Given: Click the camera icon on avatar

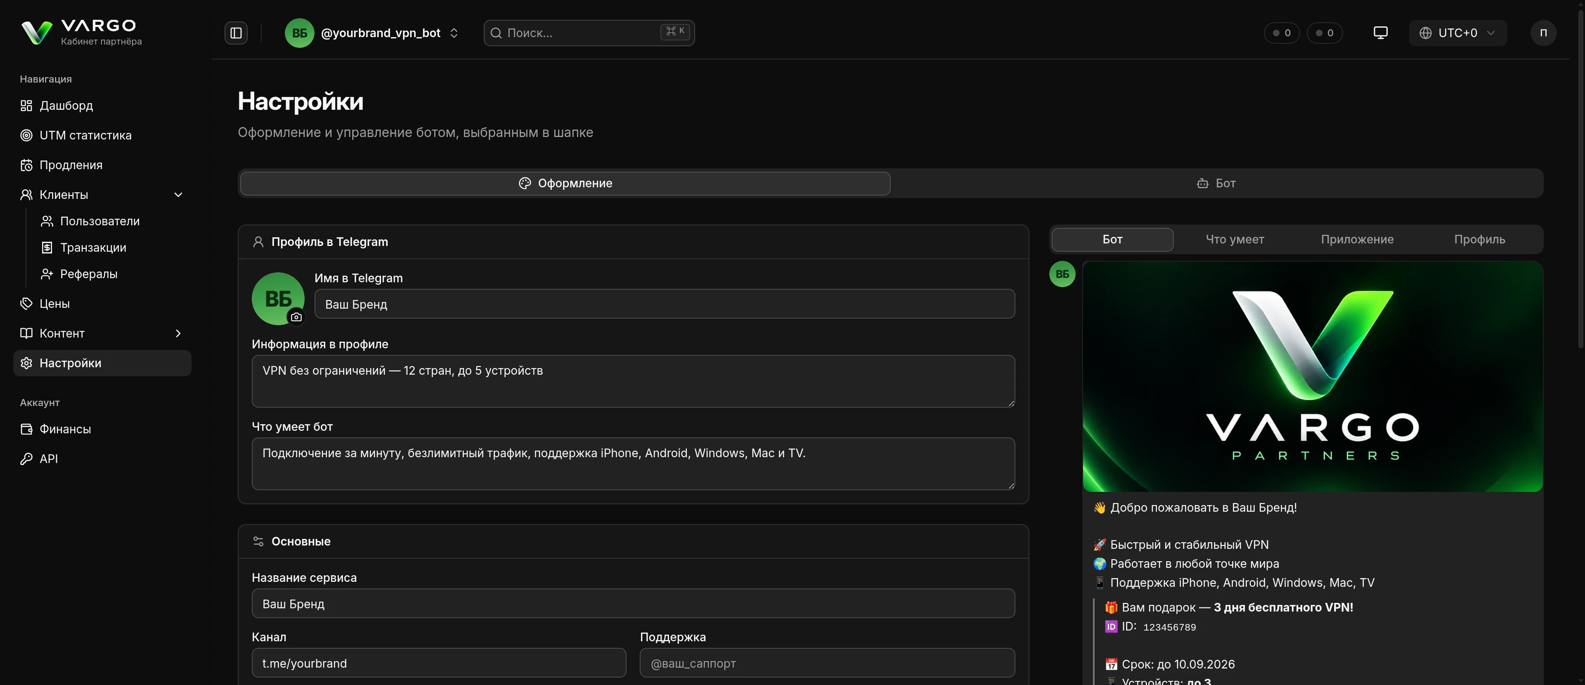Looking at the screenshot, I should pyautogui.click(x=296, y=317).
